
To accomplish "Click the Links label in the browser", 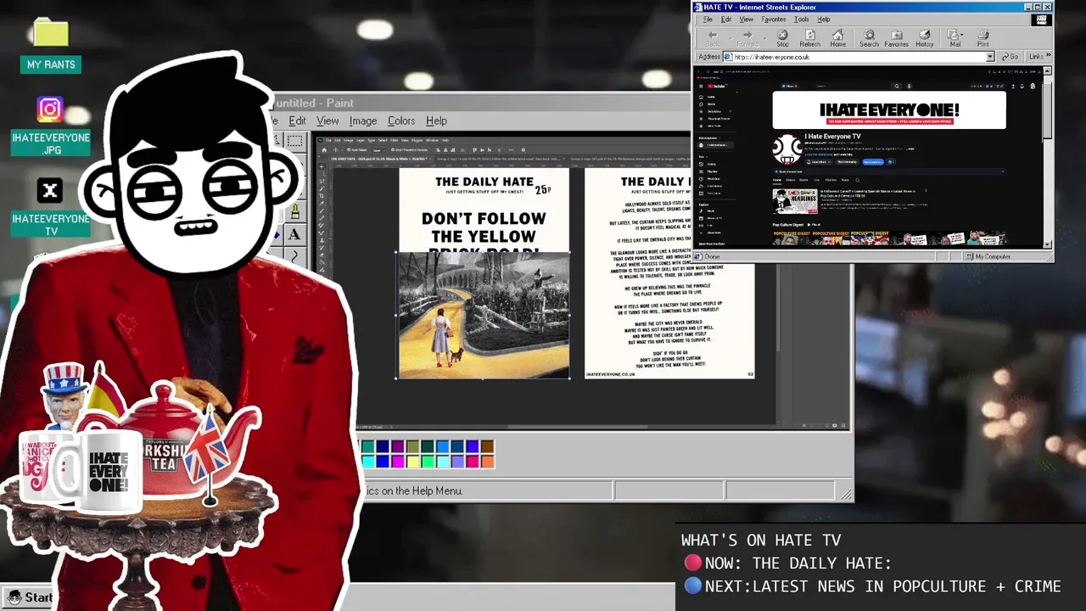I will coord(1036,57).
